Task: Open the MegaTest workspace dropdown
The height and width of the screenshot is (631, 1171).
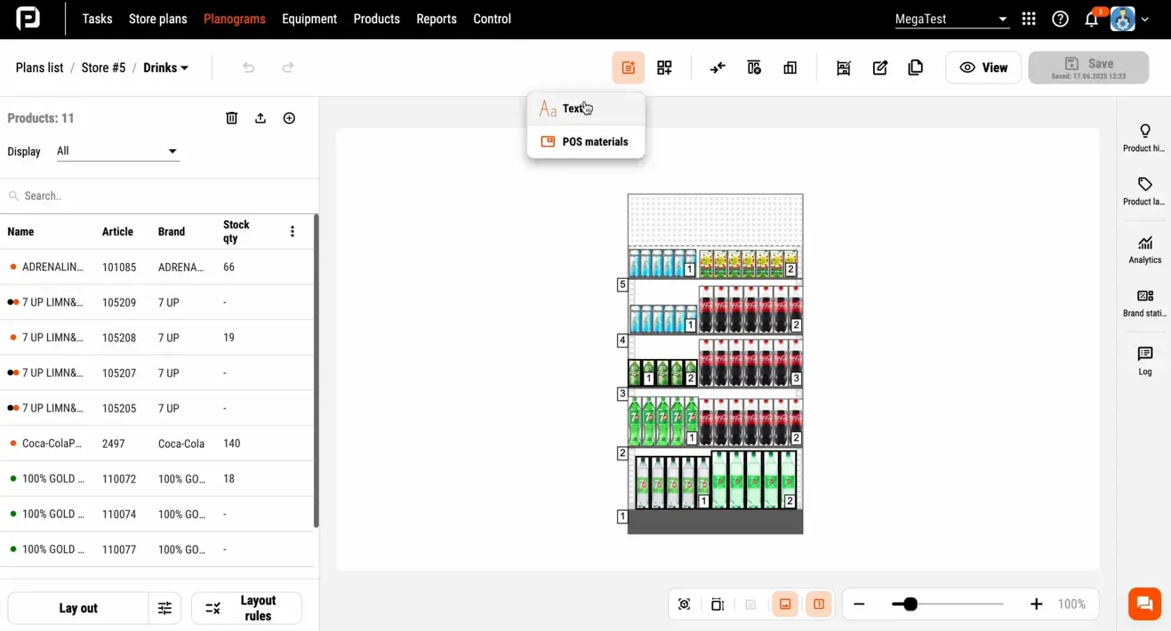Action: 951,18
